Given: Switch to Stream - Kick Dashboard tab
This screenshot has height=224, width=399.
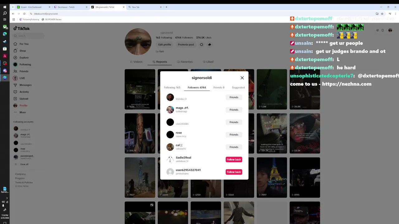Looking at the screenshot, I should click(x=33, y=7).
